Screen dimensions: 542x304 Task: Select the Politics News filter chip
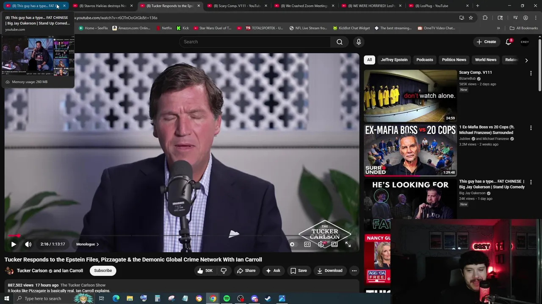coord(454,60)
